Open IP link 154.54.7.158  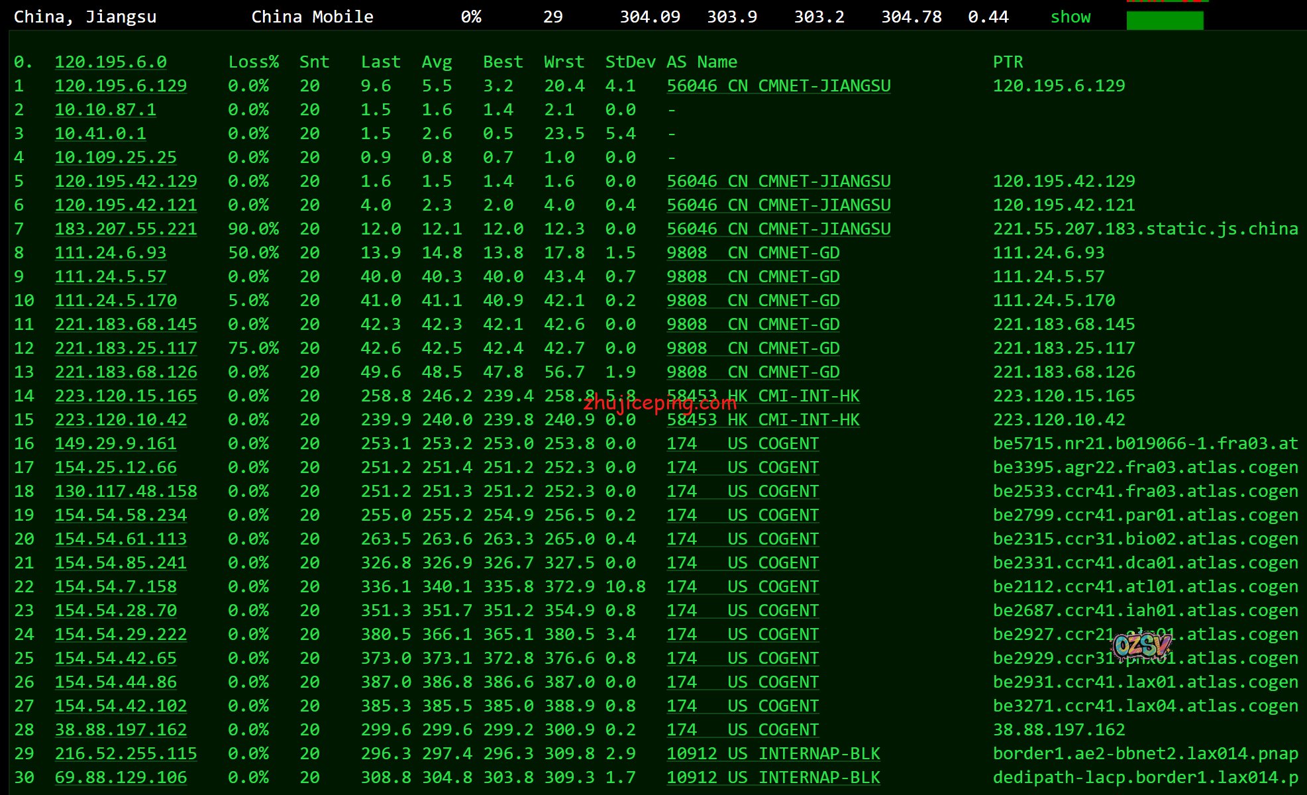pyautogui.click(x=115, y=587)
